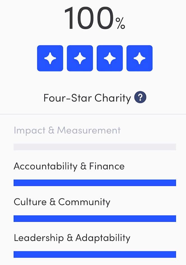Select the second blue star tile
The height and width of the screenshot is (265, 186).
[x=80, y=58]
